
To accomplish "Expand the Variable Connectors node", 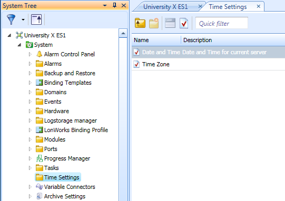I will pyautogui.click(x=30, y=187).
